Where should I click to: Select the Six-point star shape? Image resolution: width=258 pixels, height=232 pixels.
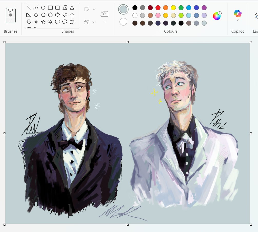tap(50, 22)
